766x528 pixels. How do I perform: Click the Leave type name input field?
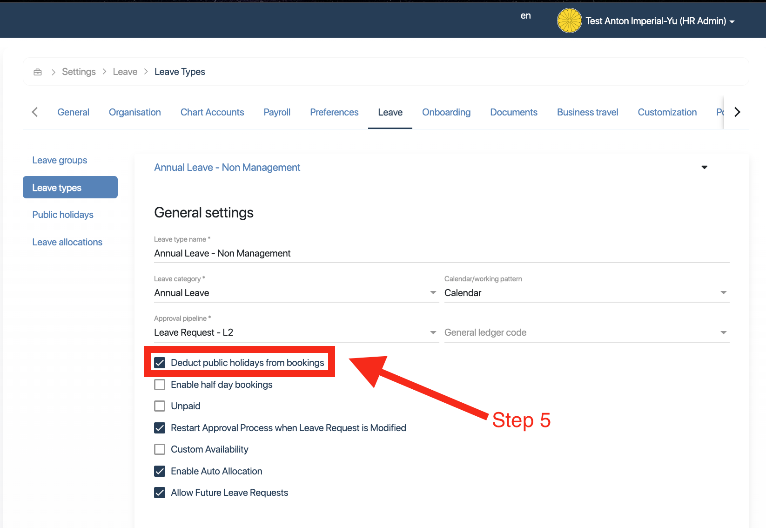tap(441, 253)
